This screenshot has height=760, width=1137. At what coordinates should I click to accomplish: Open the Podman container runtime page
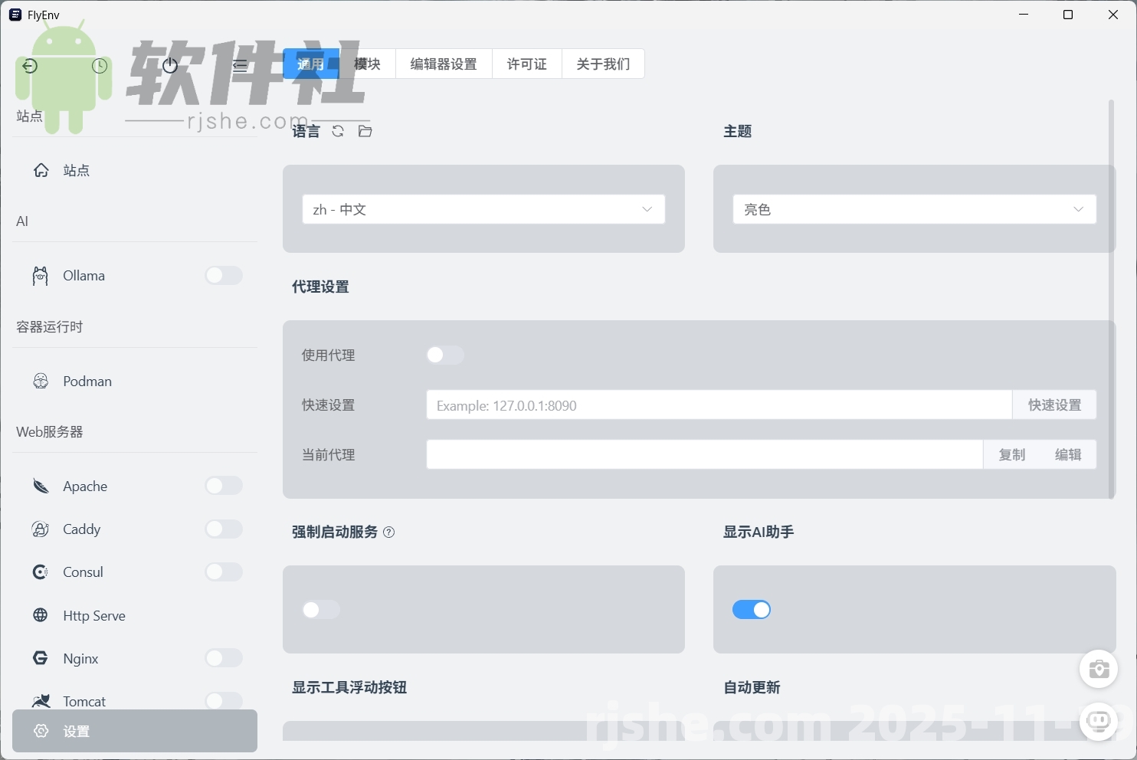pos(87,381)
